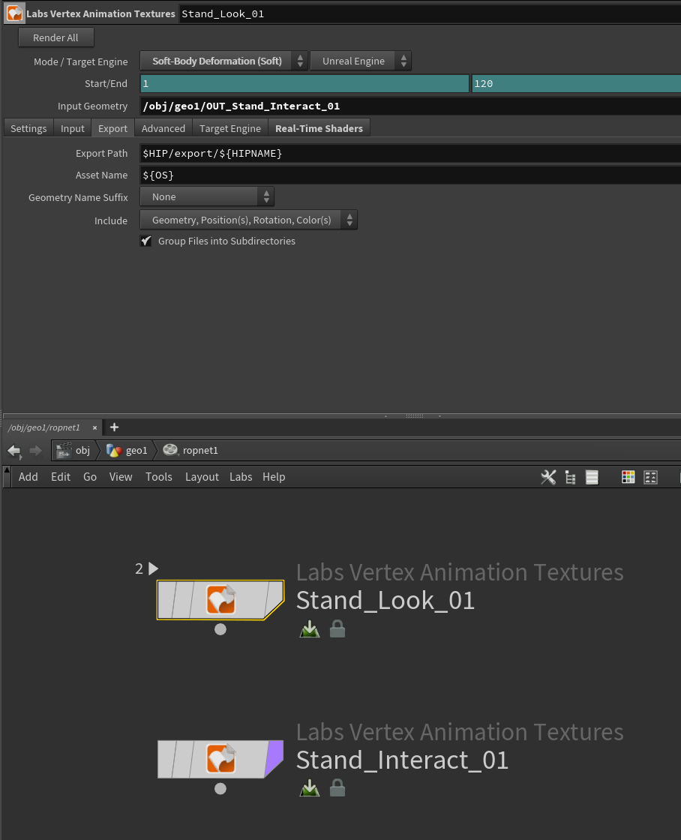Open the network editor tools wrench icon
The width and height of the screenshot is (681, 840).
(x=548, y=477)
